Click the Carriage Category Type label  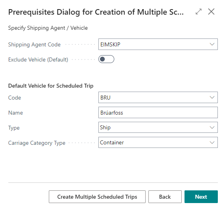[37, 143]
